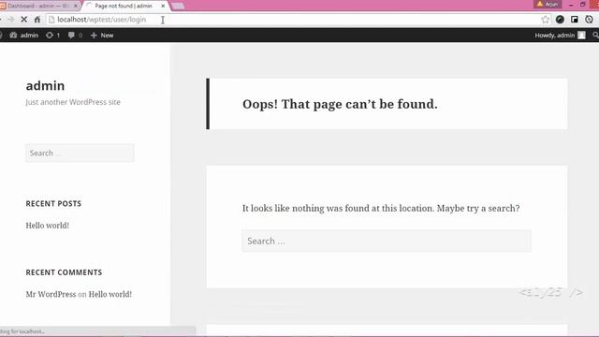Go to the browser home page icon

pos(37,20)
